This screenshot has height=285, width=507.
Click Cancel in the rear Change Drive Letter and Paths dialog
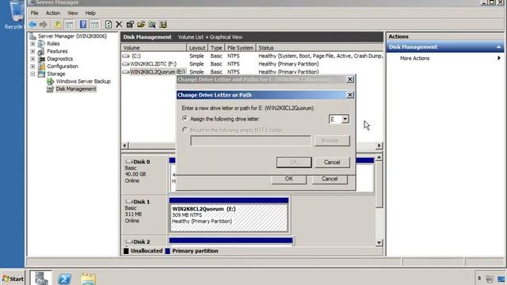(330, 179)
